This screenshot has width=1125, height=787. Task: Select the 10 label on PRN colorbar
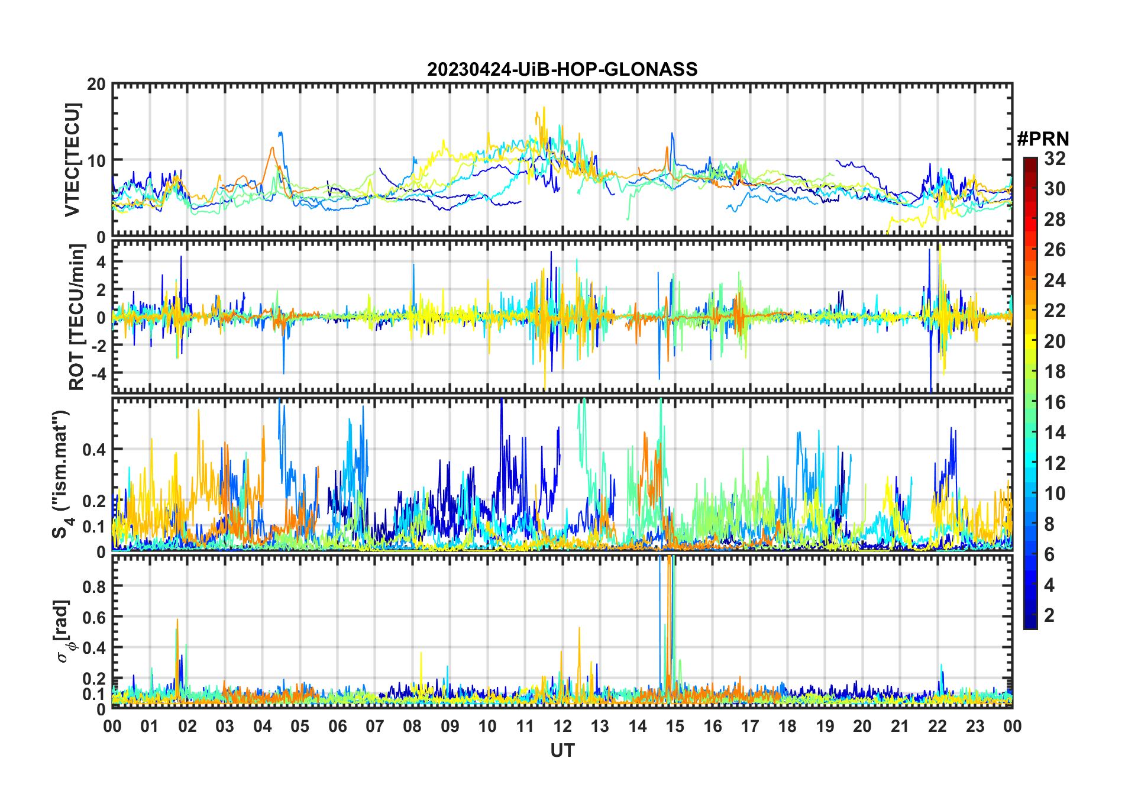coord(1055,494)
